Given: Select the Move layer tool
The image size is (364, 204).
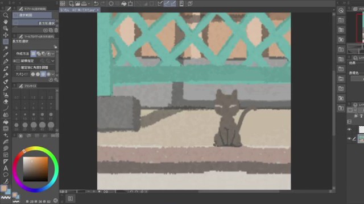Looking at the screenshot, I should [x=6, y=35].
